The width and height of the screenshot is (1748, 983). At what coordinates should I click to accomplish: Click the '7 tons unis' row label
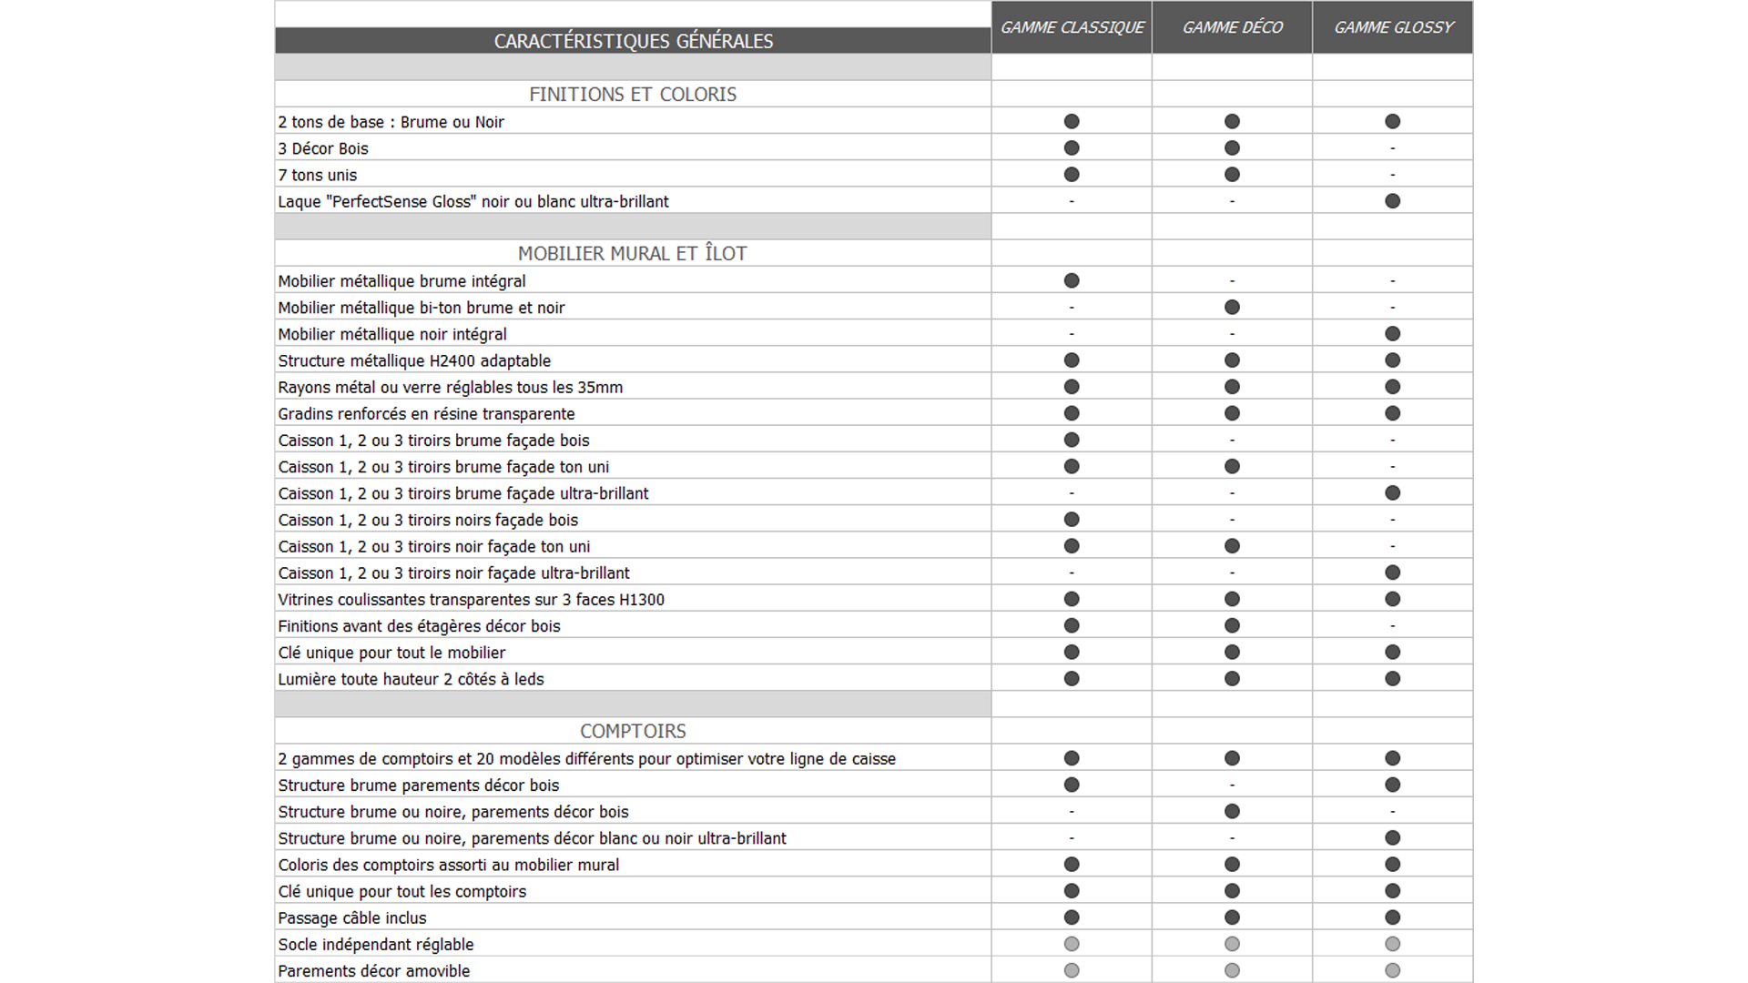(318, 175)
